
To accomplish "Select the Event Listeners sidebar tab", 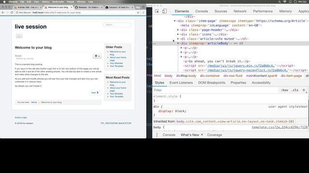I will coord(181,83).
